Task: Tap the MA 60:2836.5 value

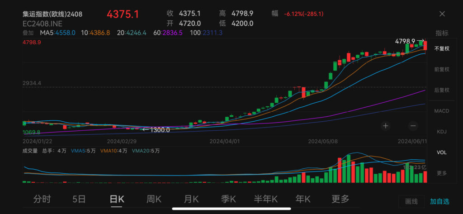Action: click(168, 33)
